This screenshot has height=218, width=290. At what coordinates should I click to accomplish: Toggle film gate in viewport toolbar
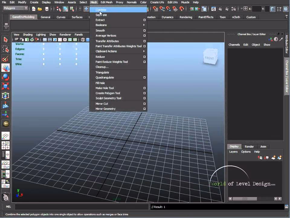pos(50,39)
